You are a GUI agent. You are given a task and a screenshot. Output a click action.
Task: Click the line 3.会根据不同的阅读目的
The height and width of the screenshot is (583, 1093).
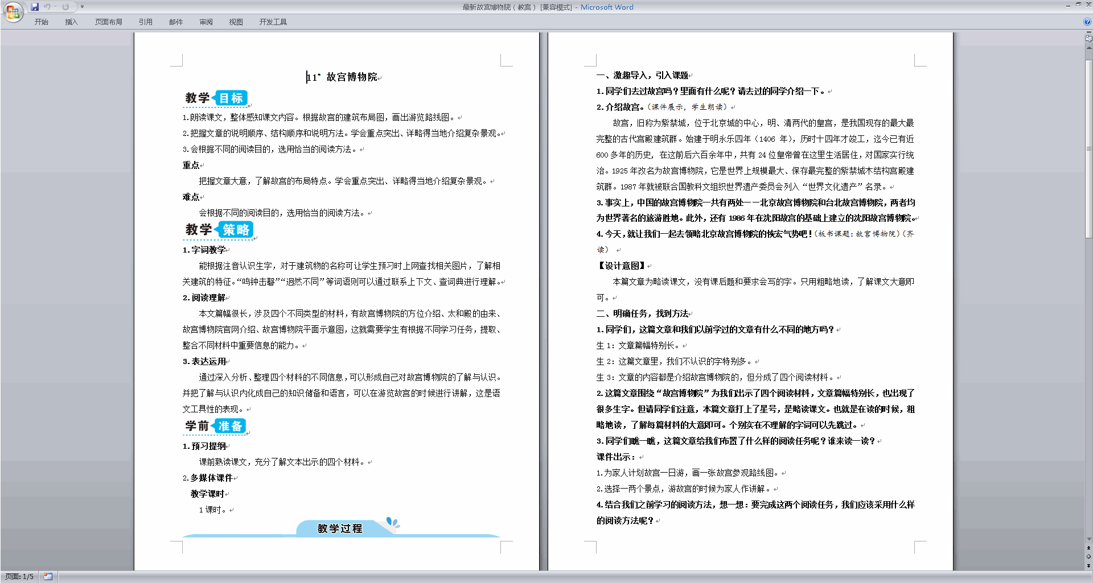click(270, 149)
